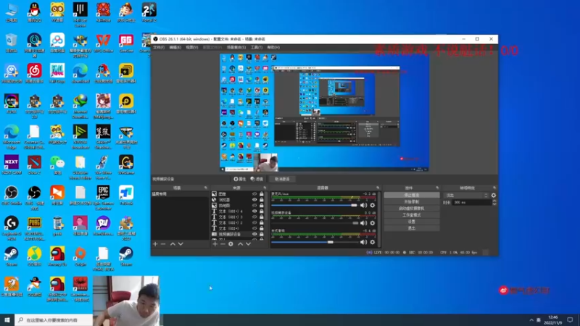Pop out the Scenes dock panel
580x326 pixels.
pyautogui.click(x=206, y=188)
